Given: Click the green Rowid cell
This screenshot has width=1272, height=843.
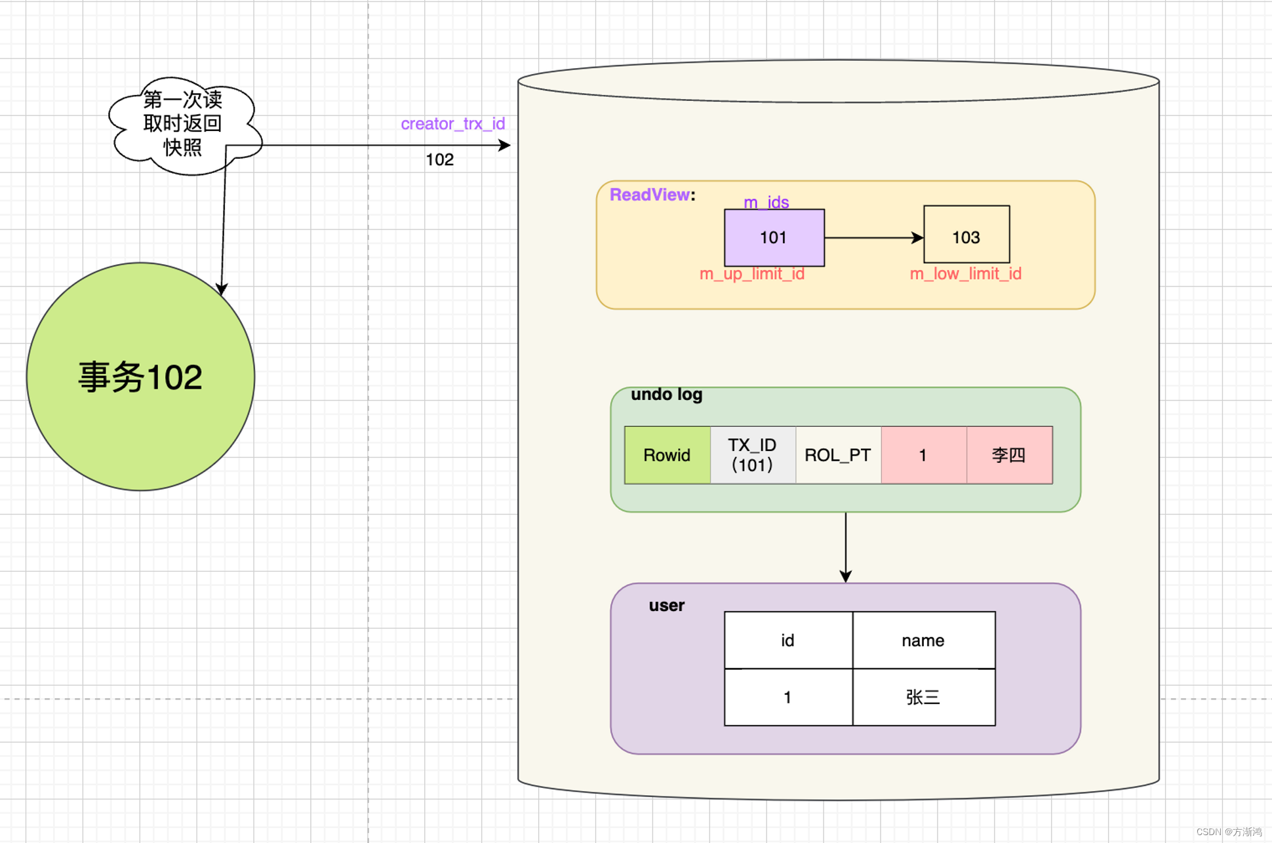Looking at the screenshot, I should click(667, 455).
